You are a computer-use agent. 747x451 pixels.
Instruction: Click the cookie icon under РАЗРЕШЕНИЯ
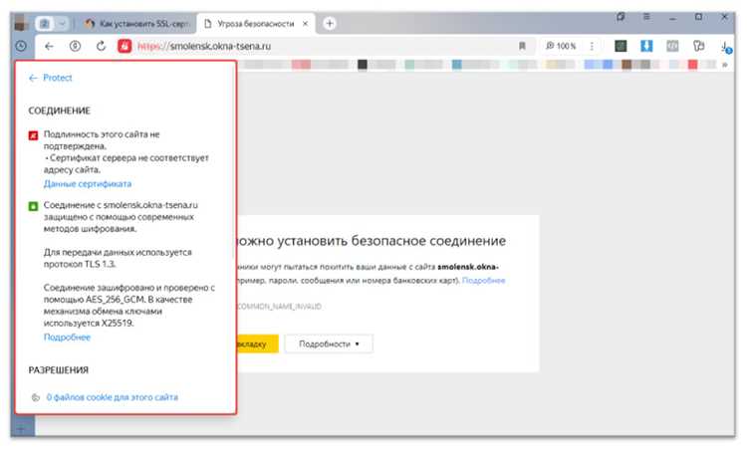35,397
